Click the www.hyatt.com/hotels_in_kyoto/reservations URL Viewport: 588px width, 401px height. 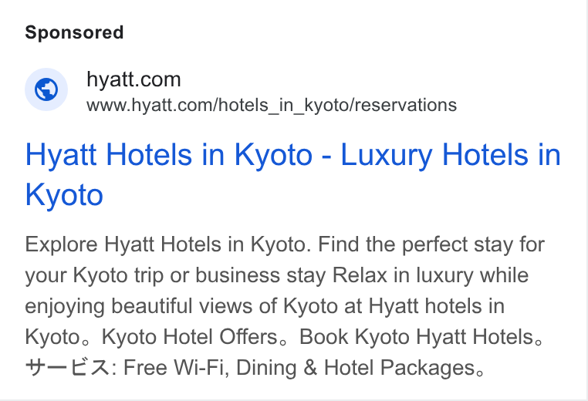[x=272, y=105]
